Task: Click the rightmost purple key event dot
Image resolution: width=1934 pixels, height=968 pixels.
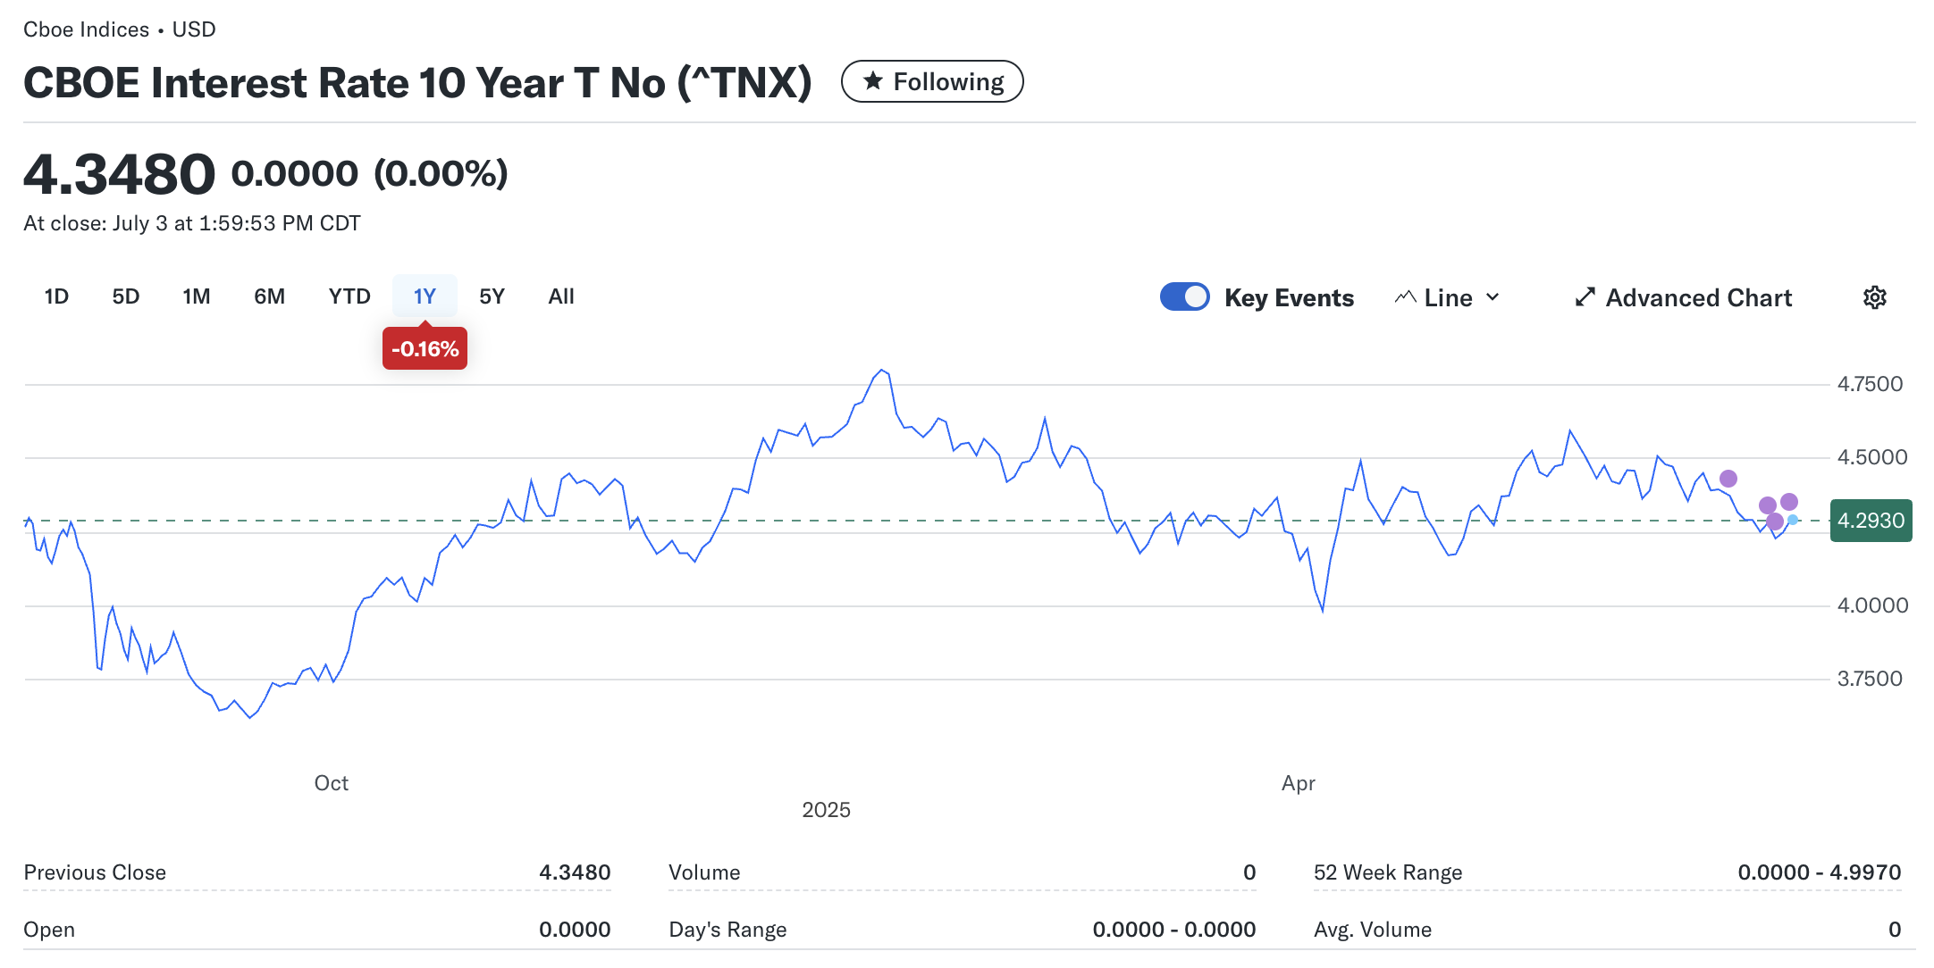Action: pos(1789,502)
